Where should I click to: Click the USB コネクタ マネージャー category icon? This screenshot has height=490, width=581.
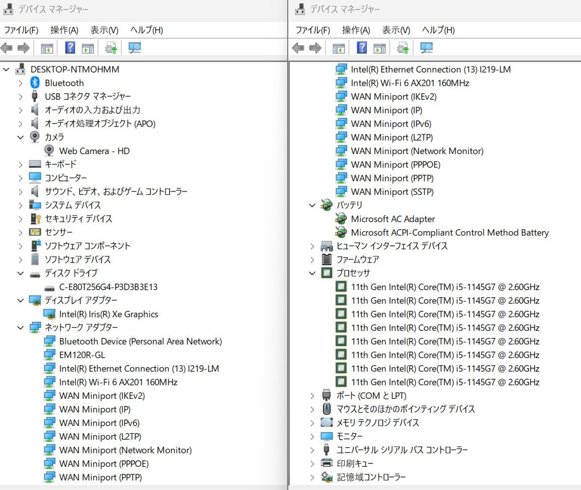click(x=34, y=96)
